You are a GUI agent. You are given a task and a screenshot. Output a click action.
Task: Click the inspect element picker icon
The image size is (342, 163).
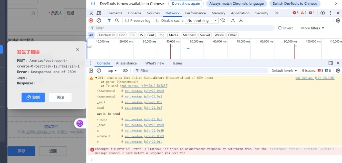(91, 13)
